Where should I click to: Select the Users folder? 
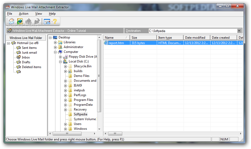[78, 124]
